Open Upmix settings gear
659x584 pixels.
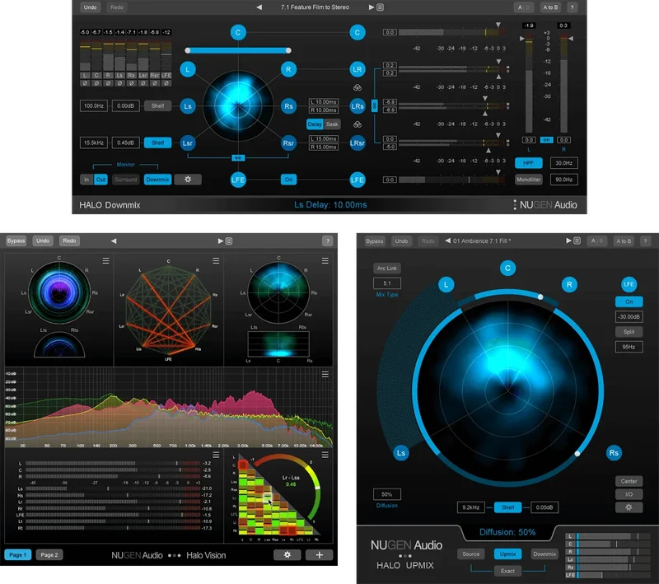pos(629,507)
